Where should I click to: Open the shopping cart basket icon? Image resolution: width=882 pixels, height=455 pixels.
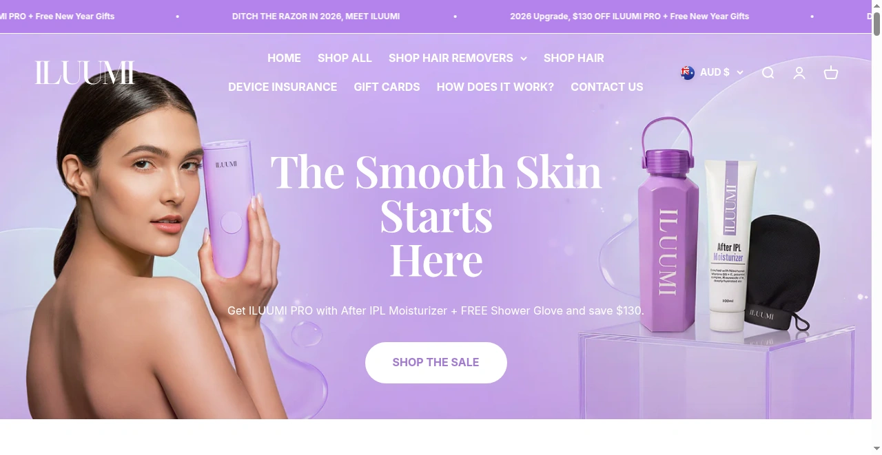coord(831,73)
